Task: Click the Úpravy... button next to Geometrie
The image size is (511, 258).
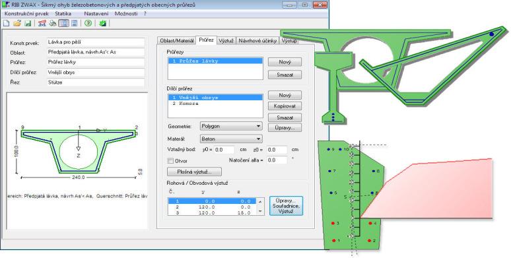Action: click(285, 128)
